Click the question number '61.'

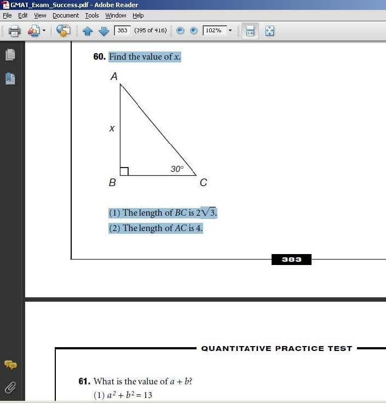84,381
